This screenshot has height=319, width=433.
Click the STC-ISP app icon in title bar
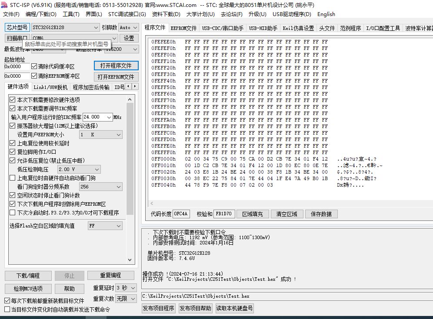click(4, 5)
